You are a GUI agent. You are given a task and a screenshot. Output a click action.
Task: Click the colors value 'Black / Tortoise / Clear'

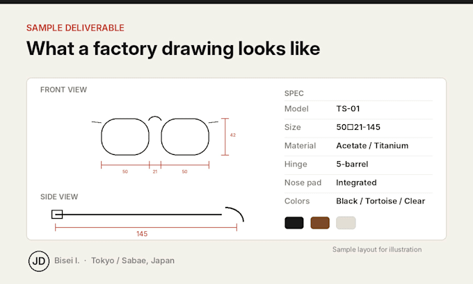coord(380,201)
